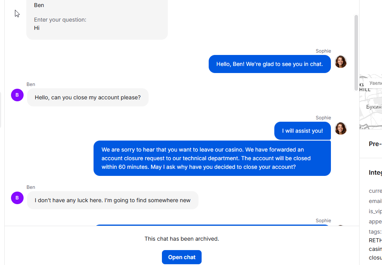Click the pre-chat form bubble containing "Hi"
Image resolution: width=382 pixels, height=265 pixels.
97,20
